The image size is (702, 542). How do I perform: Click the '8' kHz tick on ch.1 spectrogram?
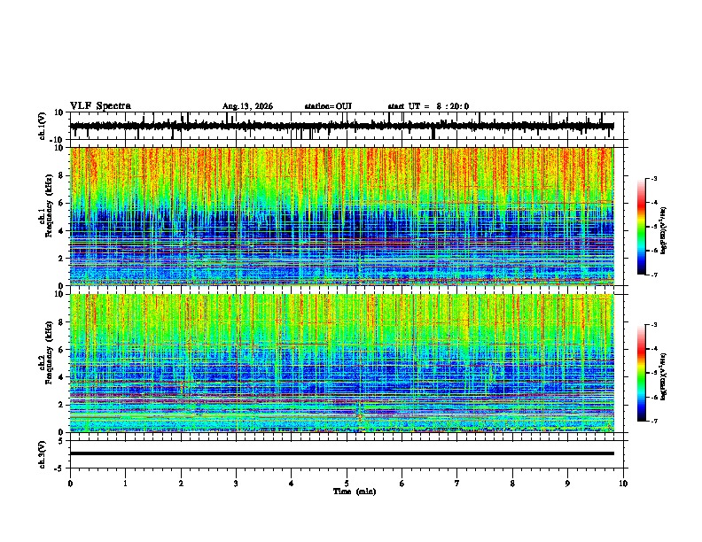coord(62,175)
